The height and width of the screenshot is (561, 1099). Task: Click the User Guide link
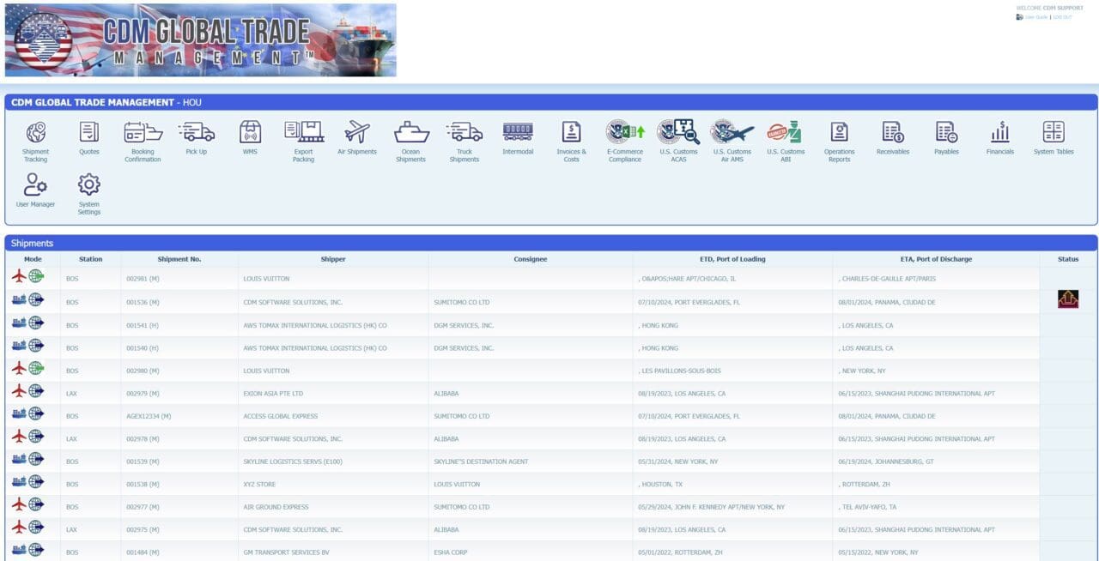click(1036, 17)
